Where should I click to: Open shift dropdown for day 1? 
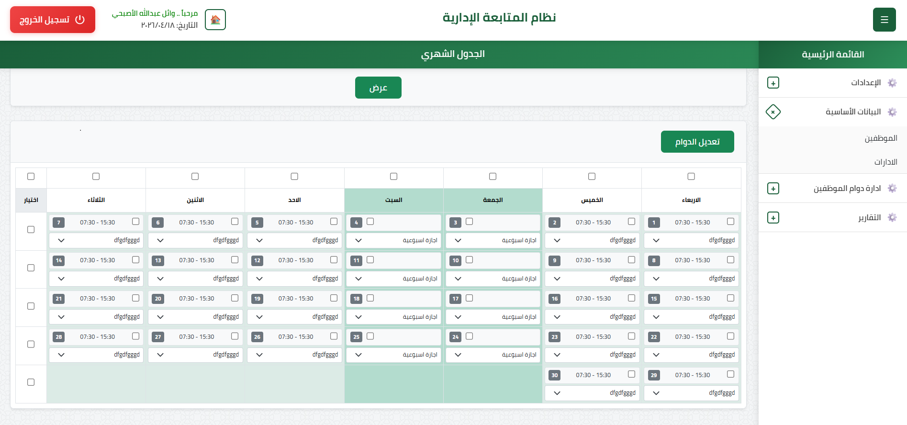tap(691, 240)
